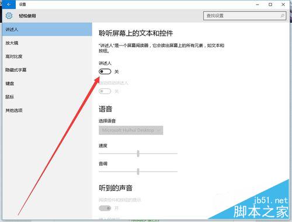Open 放大镜 settings page
The image size is (292, 222).
click(x=47, y=43)
